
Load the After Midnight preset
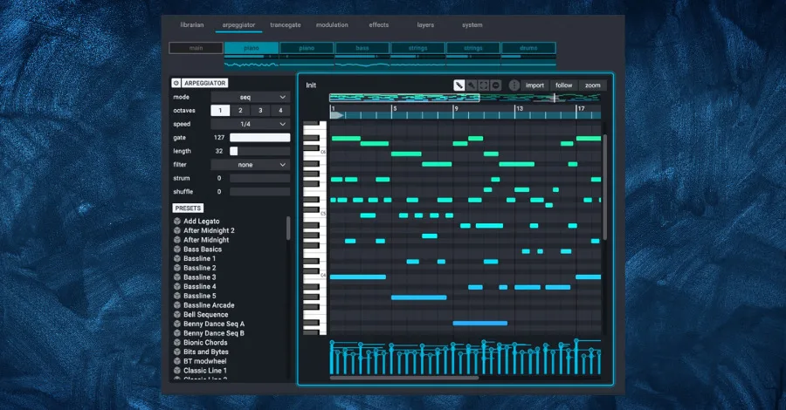point(206,240)
